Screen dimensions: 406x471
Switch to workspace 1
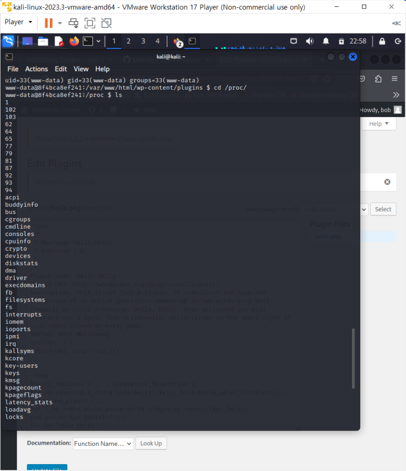114,41
